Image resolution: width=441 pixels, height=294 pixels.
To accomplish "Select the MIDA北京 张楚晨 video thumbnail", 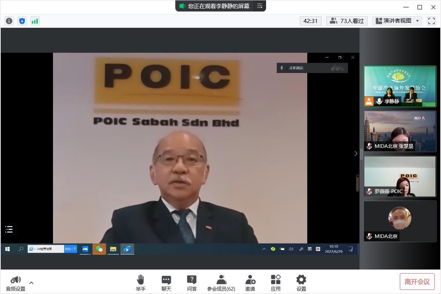I will pos(400,131).
